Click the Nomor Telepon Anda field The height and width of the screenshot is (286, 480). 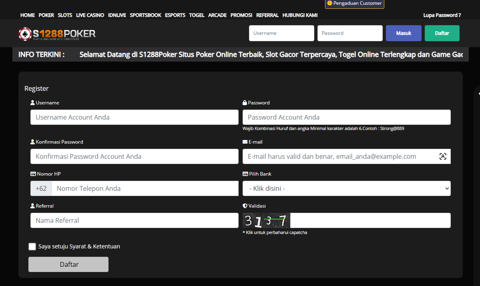(x=145, y=188)
